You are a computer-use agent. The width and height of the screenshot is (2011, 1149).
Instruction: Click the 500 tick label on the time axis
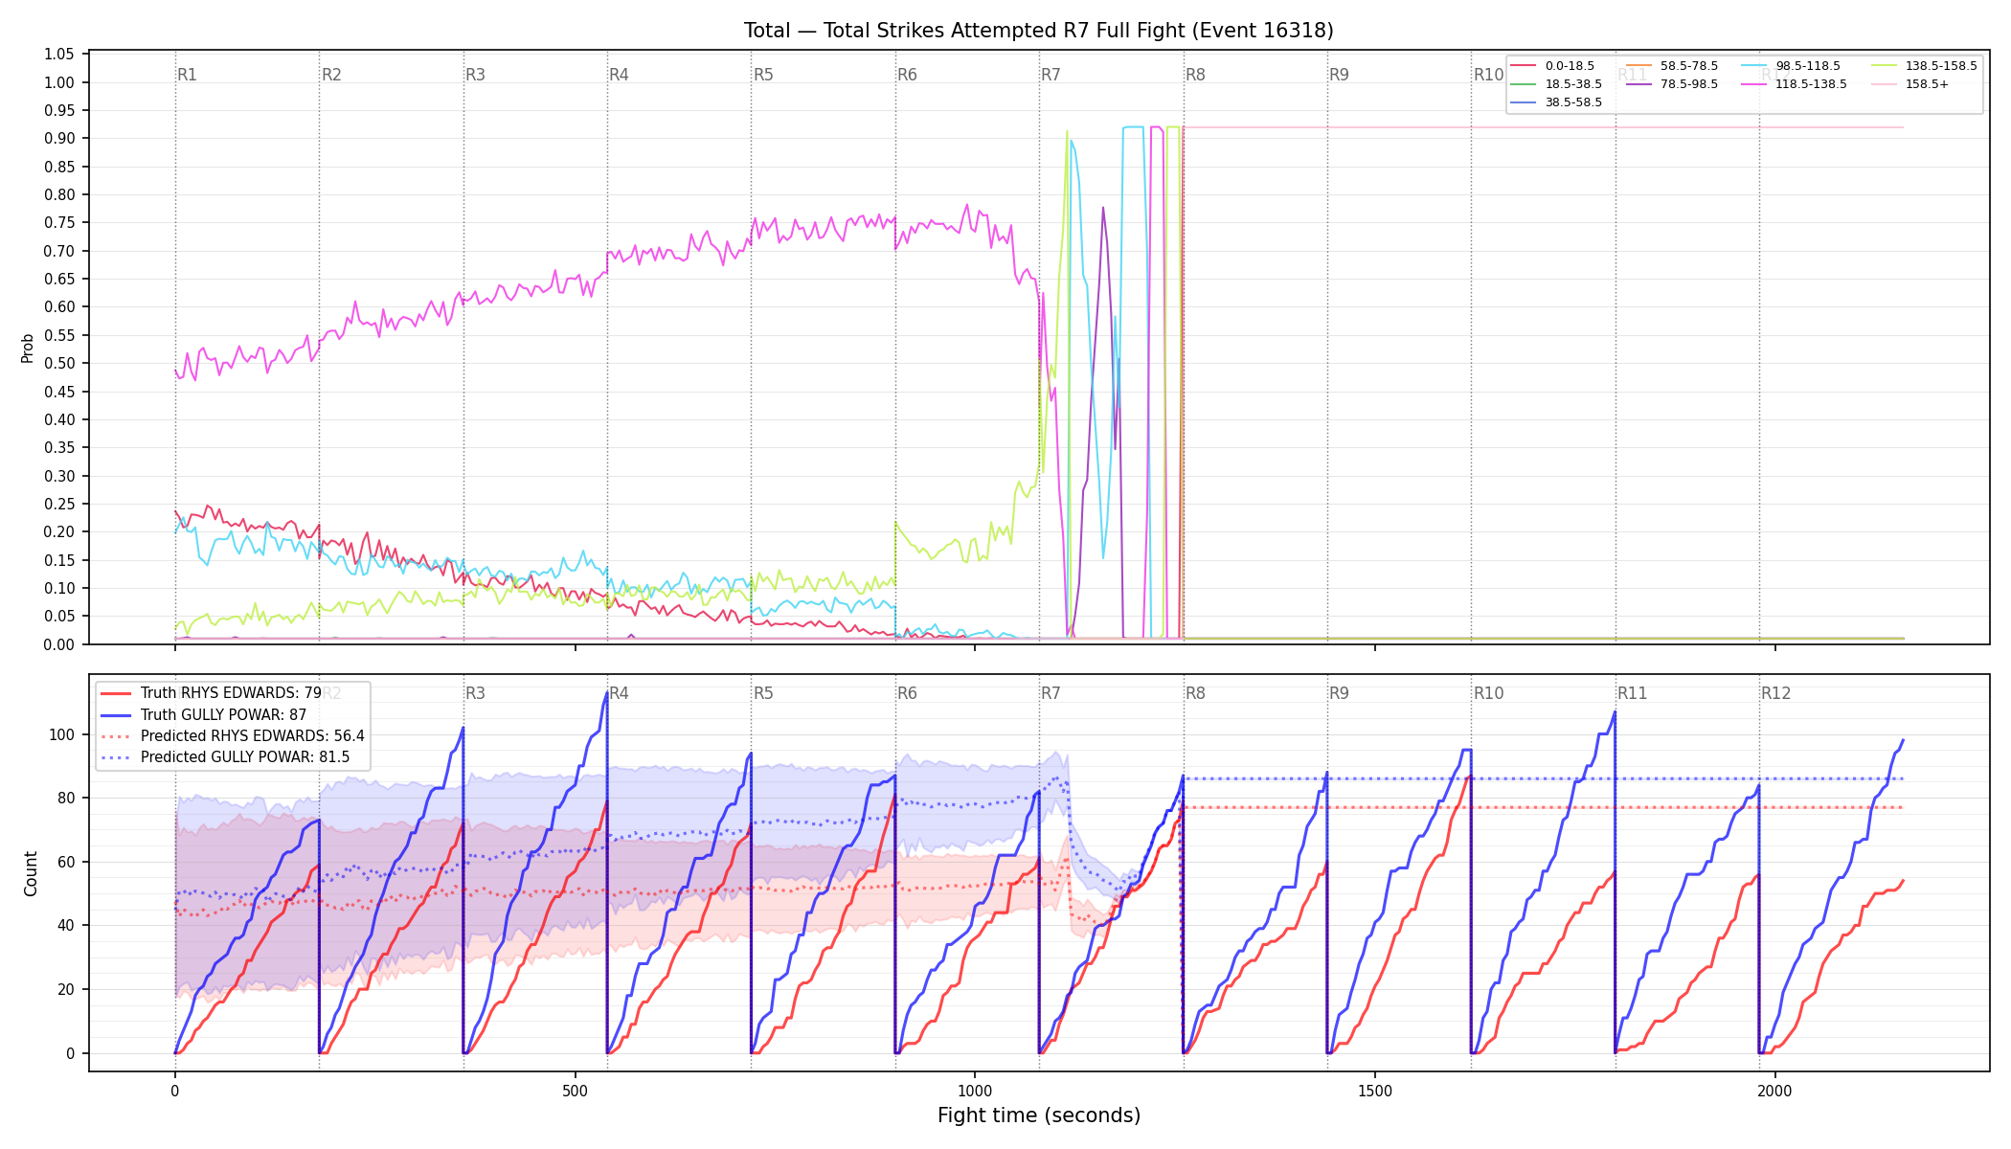pyautogui.click(x=575, y=1091)
